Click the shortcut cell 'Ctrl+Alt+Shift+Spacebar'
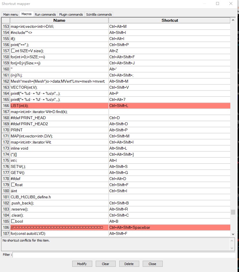This screenshot has width=239, height=272. 170,227
